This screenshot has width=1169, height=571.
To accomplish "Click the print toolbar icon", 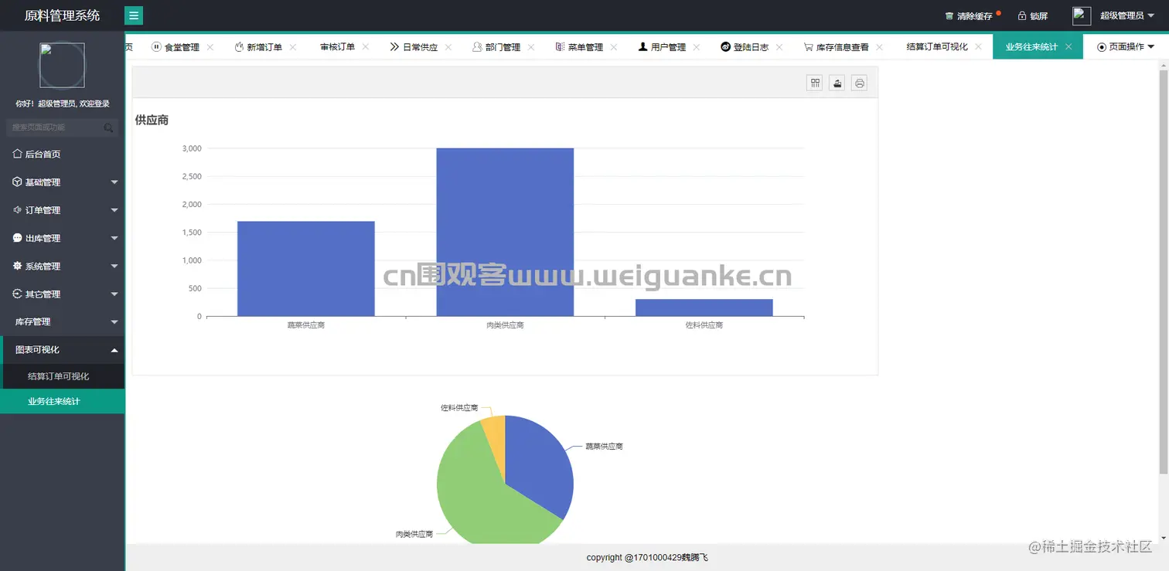I will pyautogui.click(x=859, y=83).
